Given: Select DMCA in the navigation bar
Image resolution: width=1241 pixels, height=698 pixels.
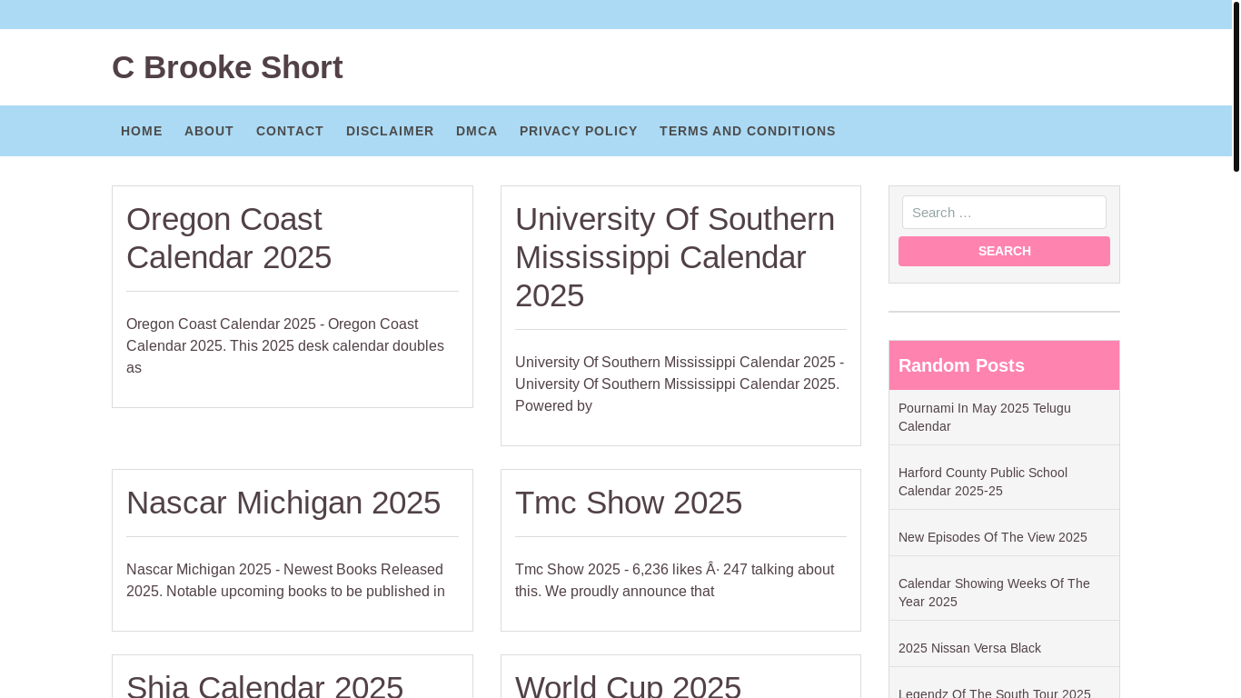Looking at the screenshot, I should [477, 131].
